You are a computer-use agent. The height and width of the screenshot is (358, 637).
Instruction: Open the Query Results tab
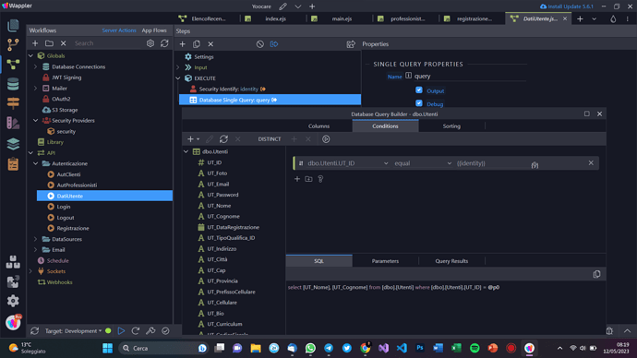pos(451,261)
